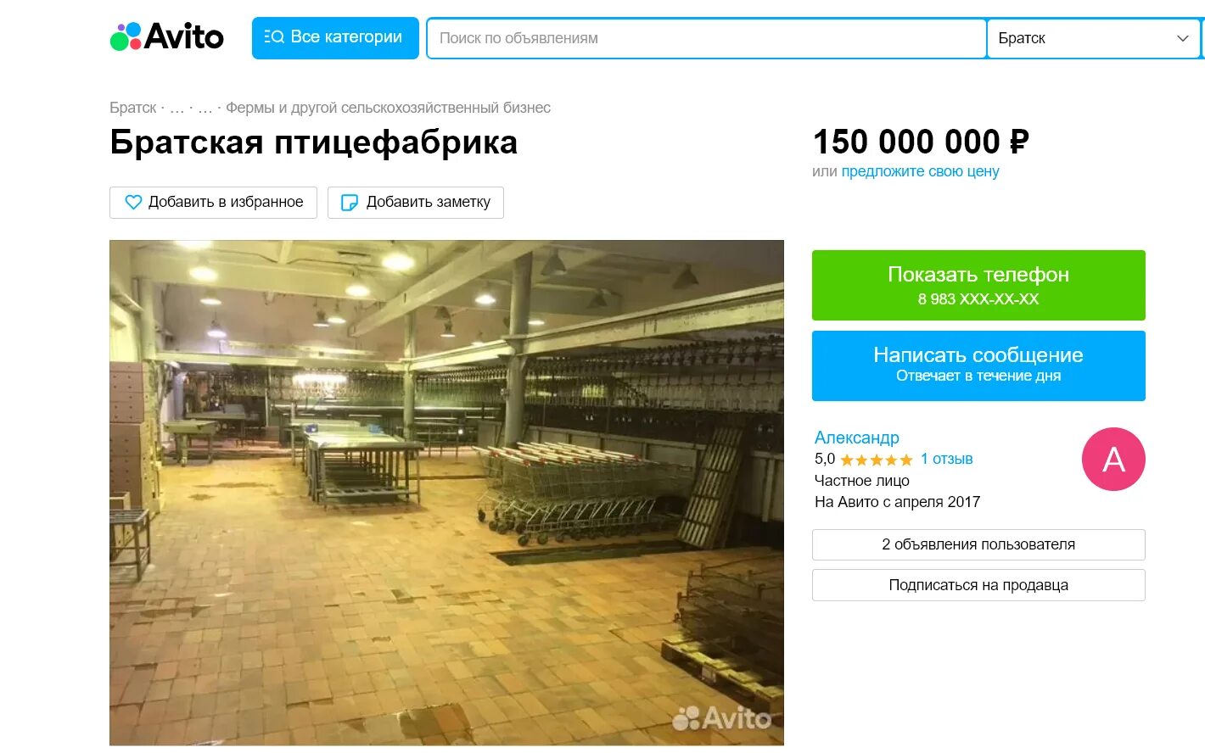This screenshot has height=753, width=1205.
Task: Click the seller avatar with letter A
Action: click(1113, 460)
